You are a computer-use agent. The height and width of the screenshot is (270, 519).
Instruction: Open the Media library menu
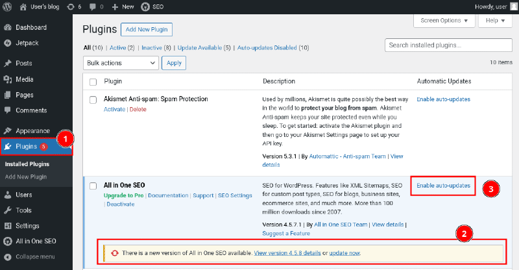click(25, 79)
